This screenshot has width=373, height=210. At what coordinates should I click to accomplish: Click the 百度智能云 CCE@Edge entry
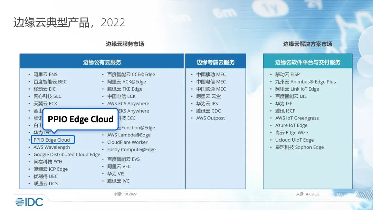point(131,75)
